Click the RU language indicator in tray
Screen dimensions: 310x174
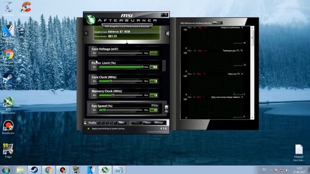coord(264,170)
